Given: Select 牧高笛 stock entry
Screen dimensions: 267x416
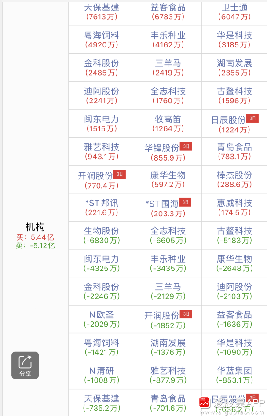Looking at the screenshot, I should [168, 124].
